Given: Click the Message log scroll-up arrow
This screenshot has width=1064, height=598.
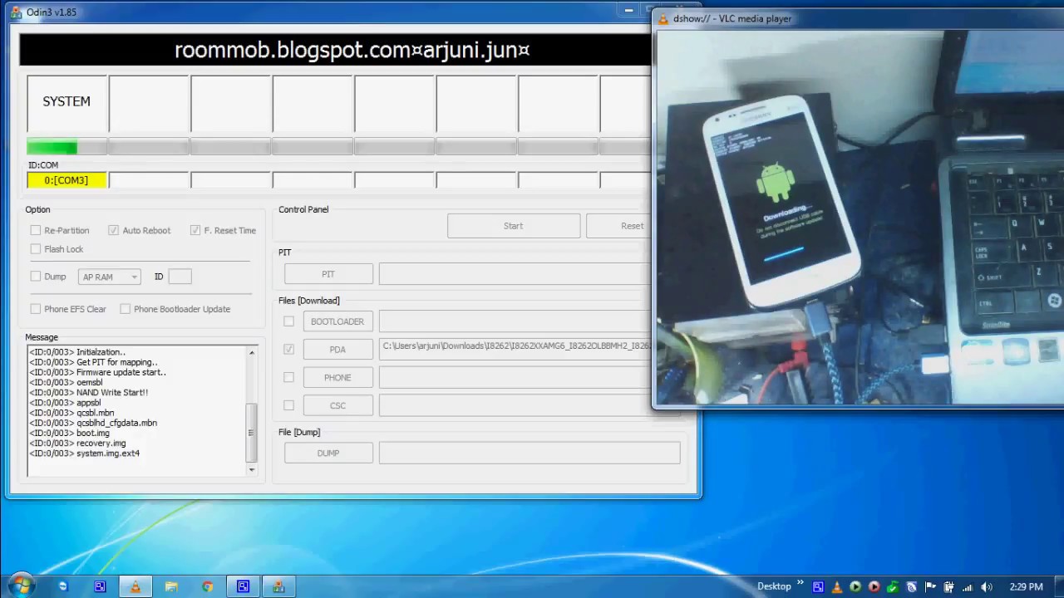Looking at the screenshot, I should point(252,353).
